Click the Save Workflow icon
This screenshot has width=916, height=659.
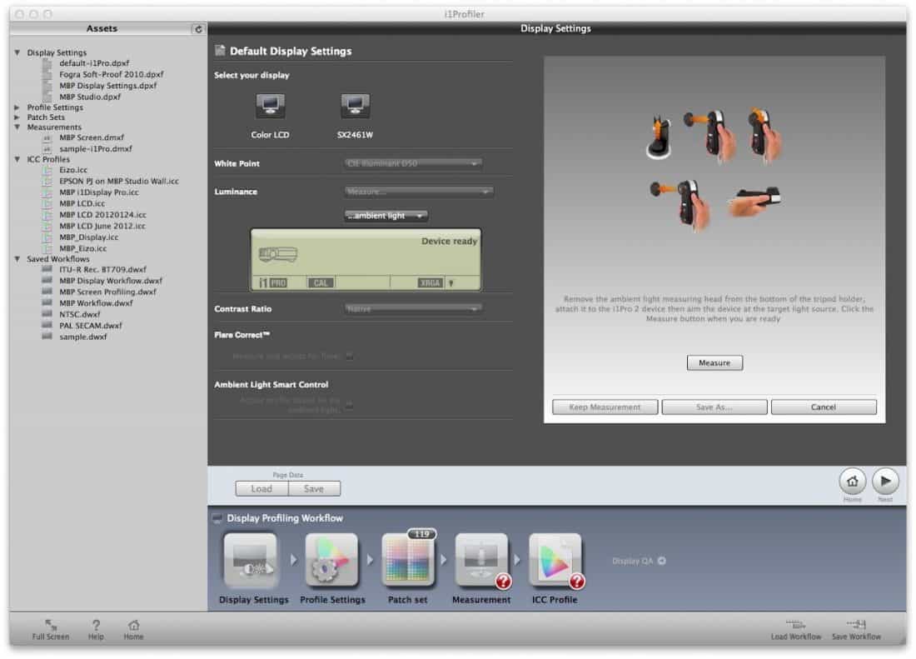(x=856, y=625)
